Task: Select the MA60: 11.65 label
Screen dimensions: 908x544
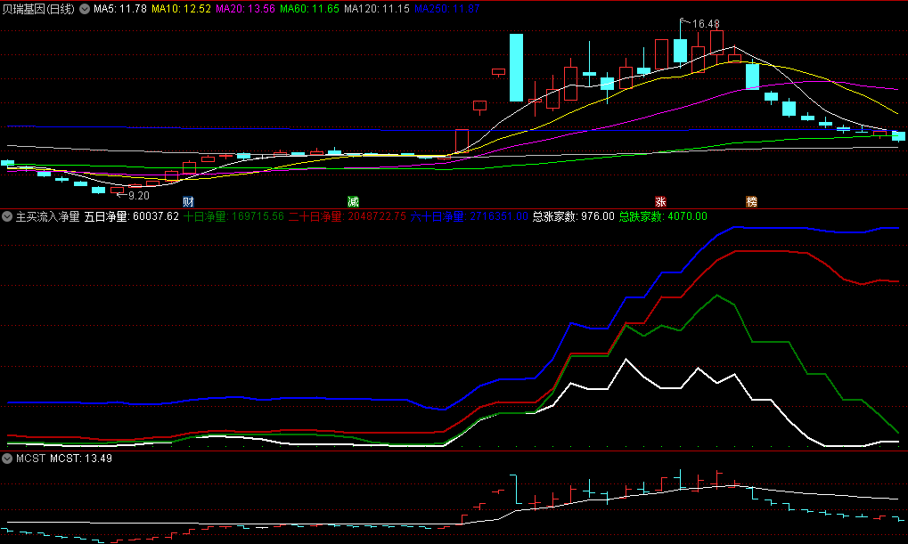Action: [310, 9]
